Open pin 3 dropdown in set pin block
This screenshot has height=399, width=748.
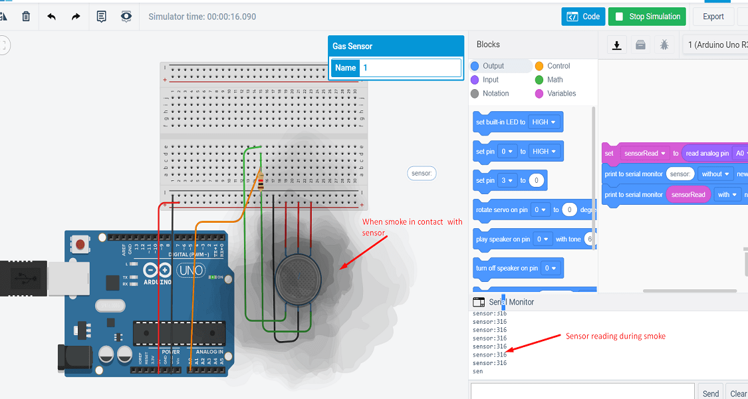point(507,181)
